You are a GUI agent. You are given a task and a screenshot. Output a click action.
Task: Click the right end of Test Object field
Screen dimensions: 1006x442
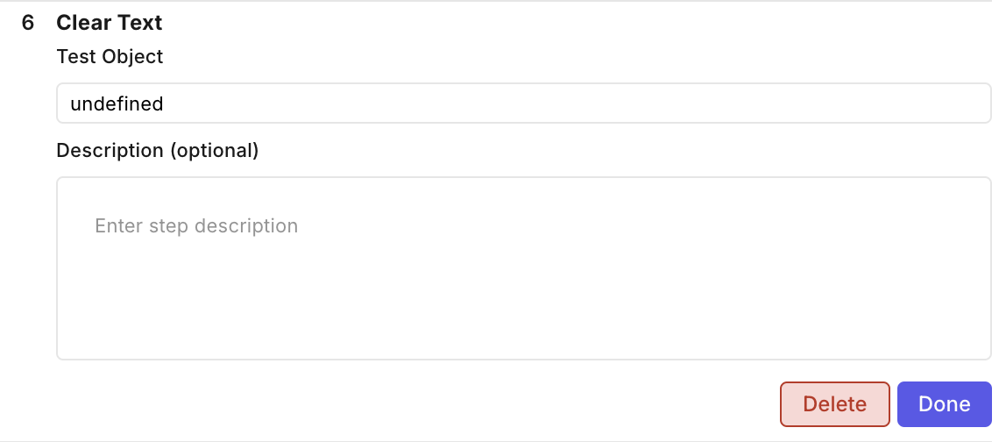click(964, 103)
